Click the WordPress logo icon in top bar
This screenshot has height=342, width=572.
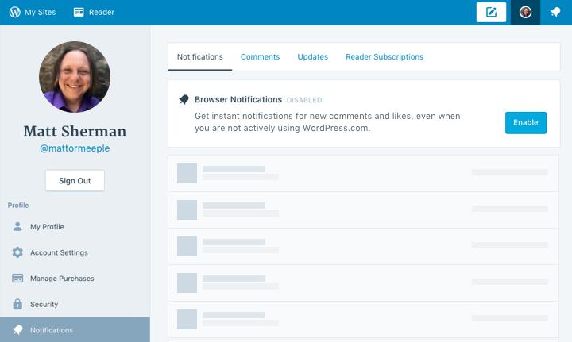coord(14,13)
